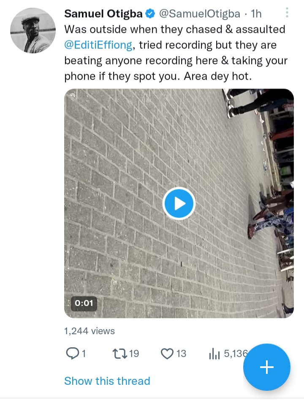Click the blue verified badge
This screenshot has height=400, width=304.
point(150,14)
